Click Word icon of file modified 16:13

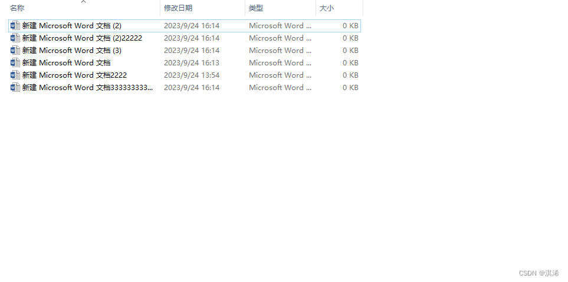tap(15, 62)
